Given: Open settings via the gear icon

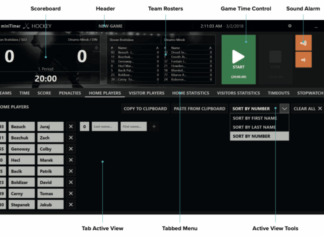Looking at the screenshot, I should pyautogui.click(x=290, y=26).
